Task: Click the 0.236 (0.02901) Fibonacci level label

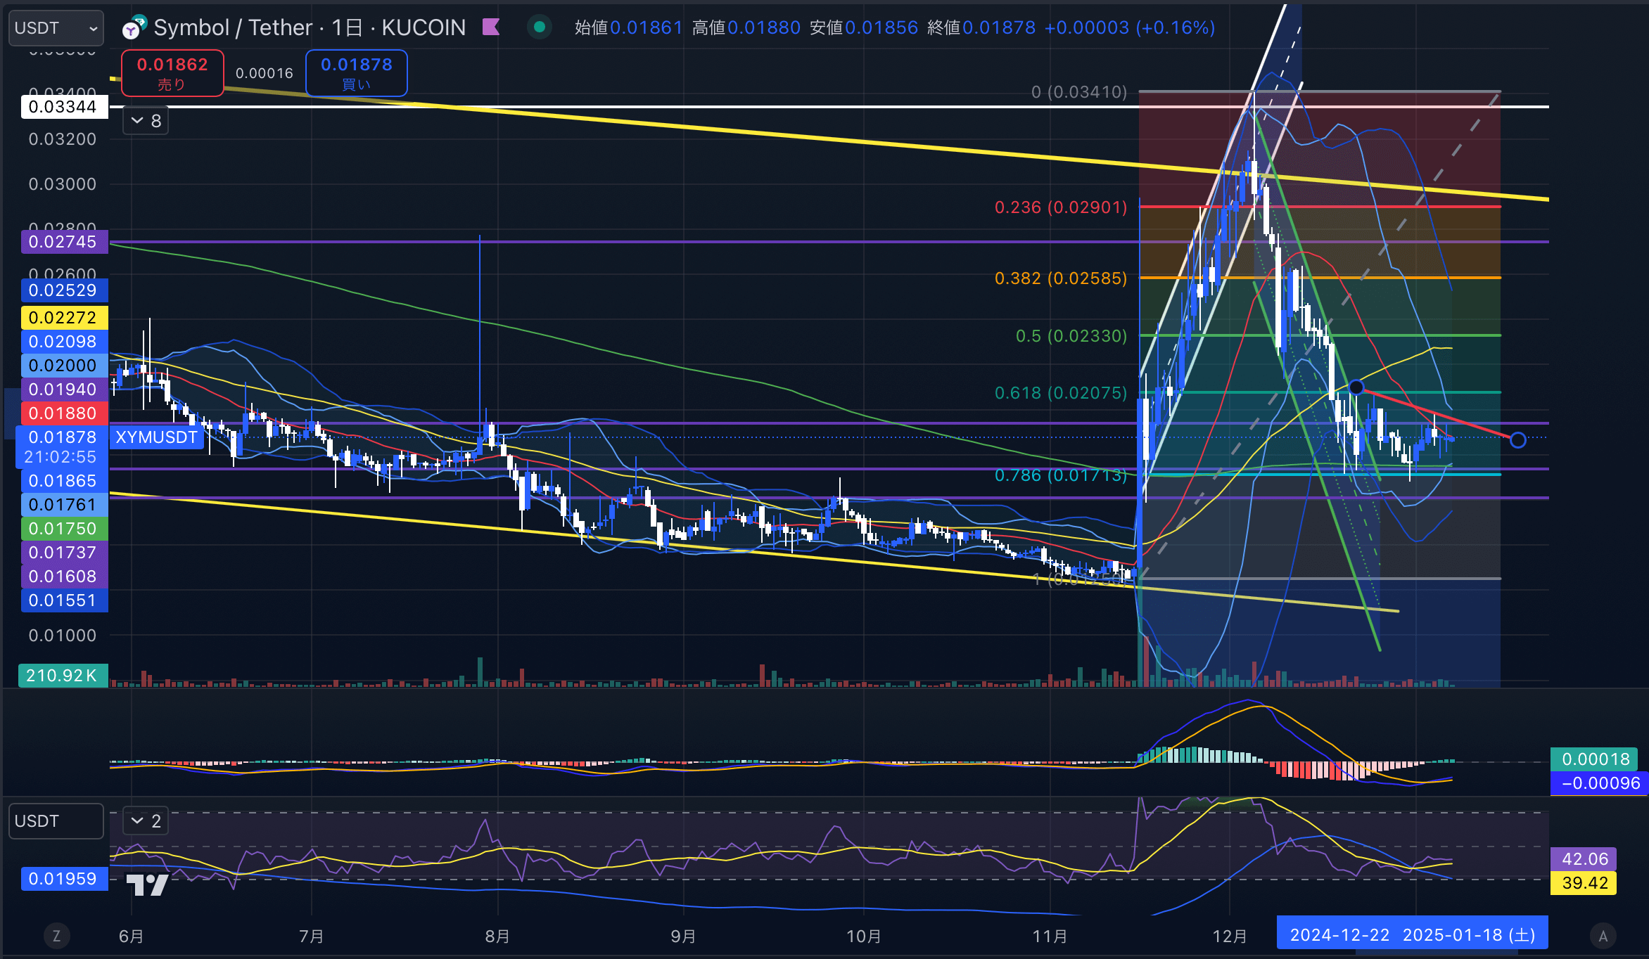Action: 1061,207
